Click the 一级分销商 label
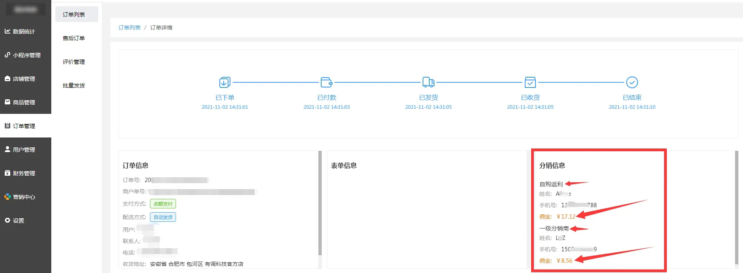 554,228
